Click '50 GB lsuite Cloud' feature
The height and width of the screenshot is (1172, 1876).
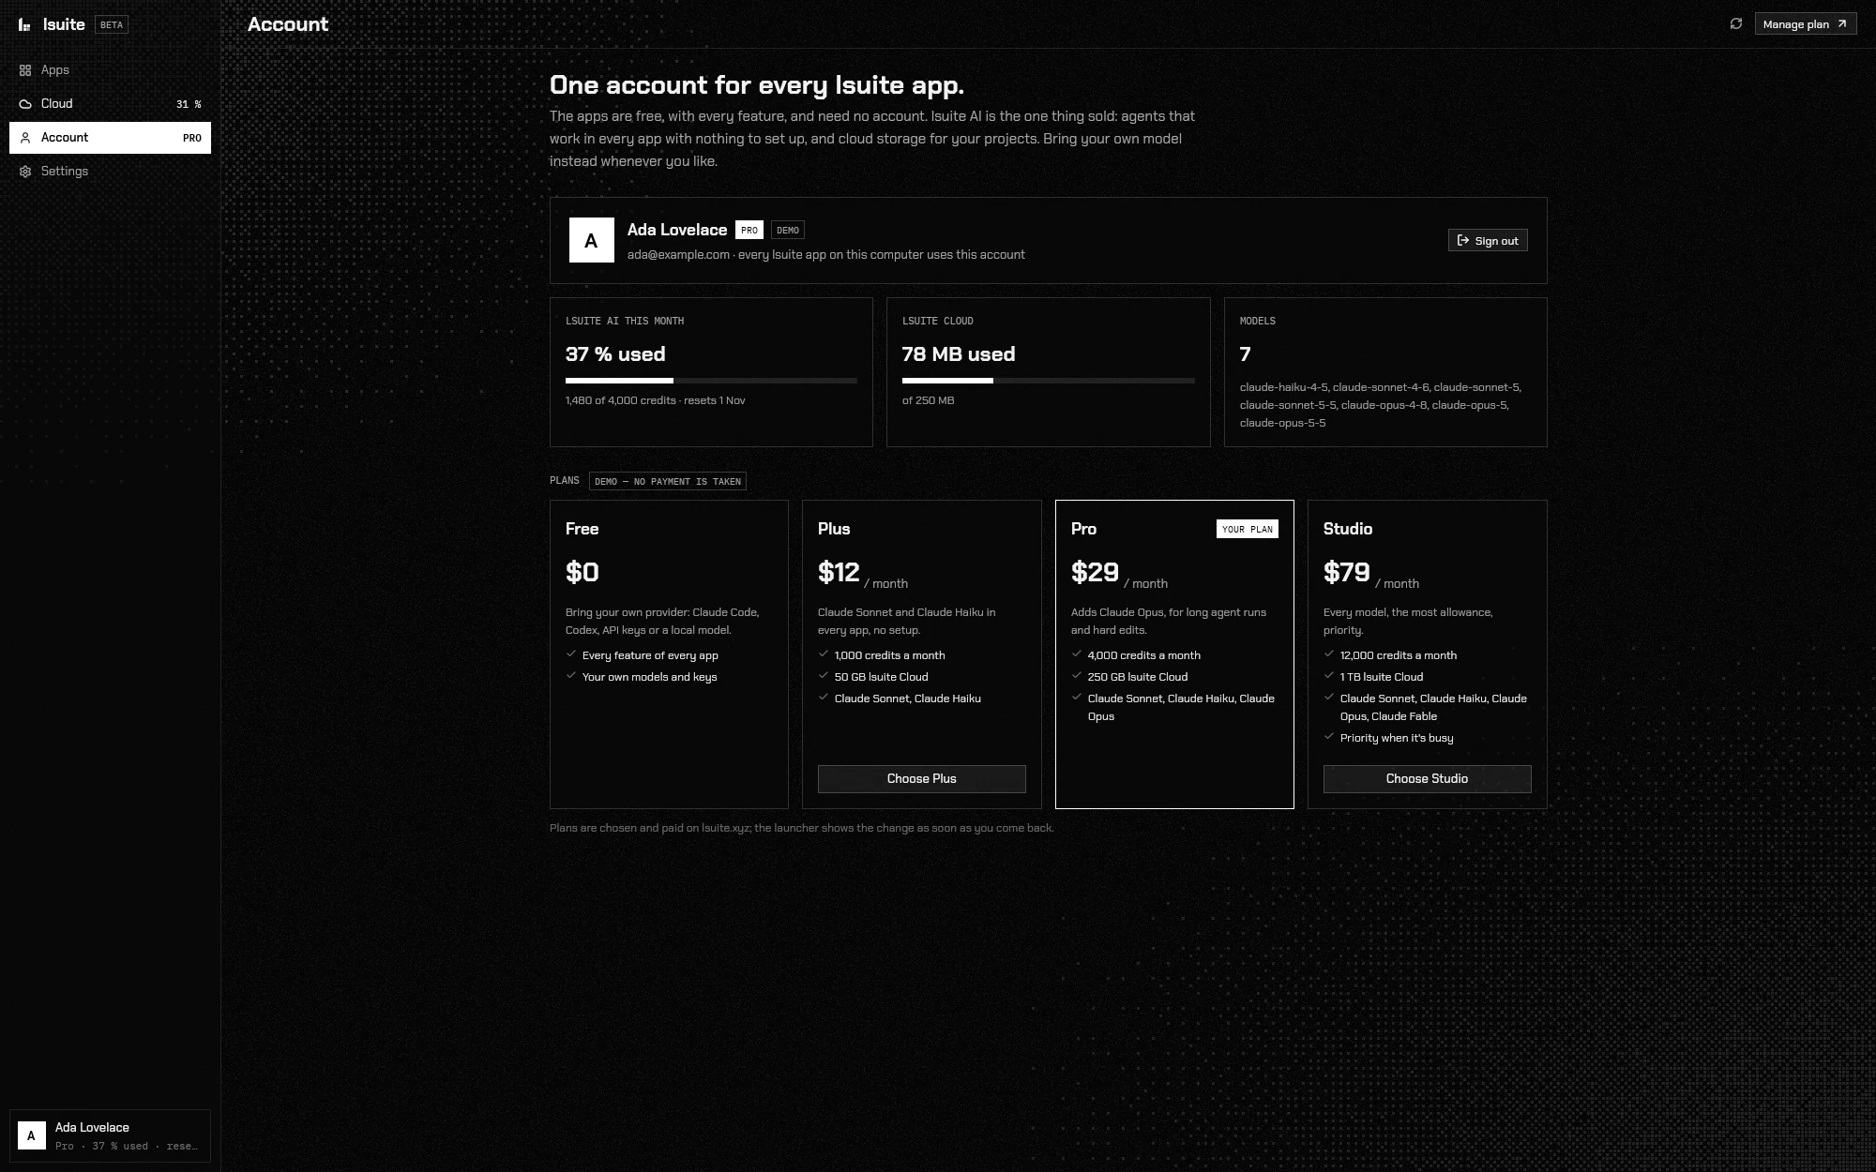point(881,677)
